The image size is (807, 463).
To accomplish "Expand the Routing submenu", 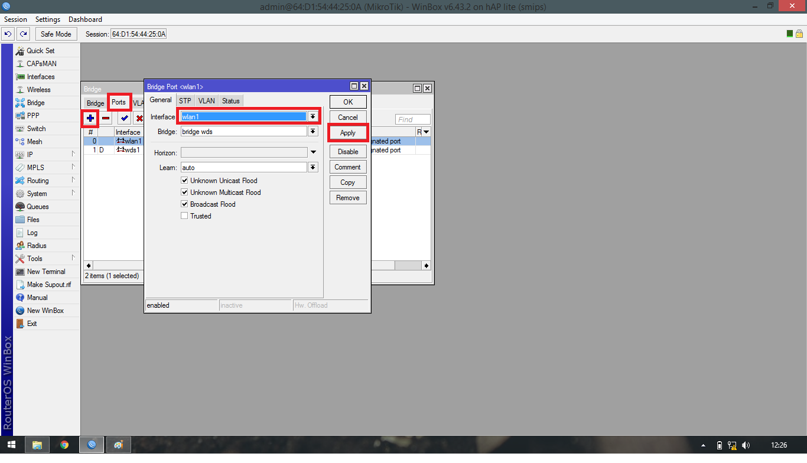I will coord(74,181).
